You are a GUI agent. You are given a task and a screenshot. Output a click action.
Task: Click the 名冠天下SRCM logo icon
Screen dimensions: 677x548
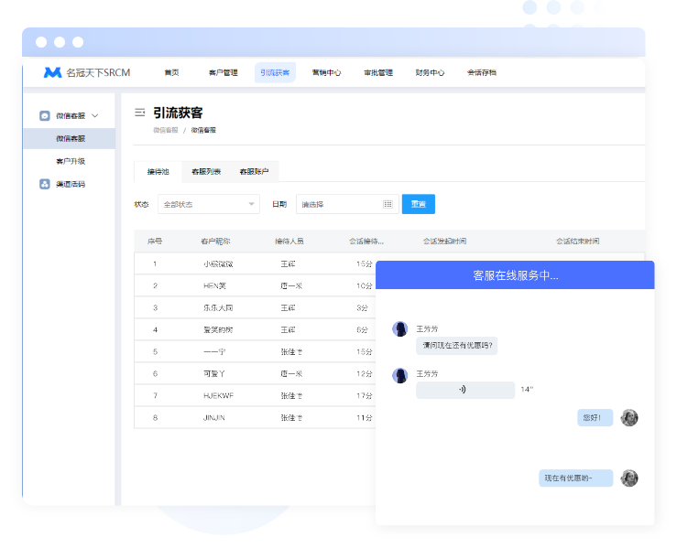tap(52, 72)
